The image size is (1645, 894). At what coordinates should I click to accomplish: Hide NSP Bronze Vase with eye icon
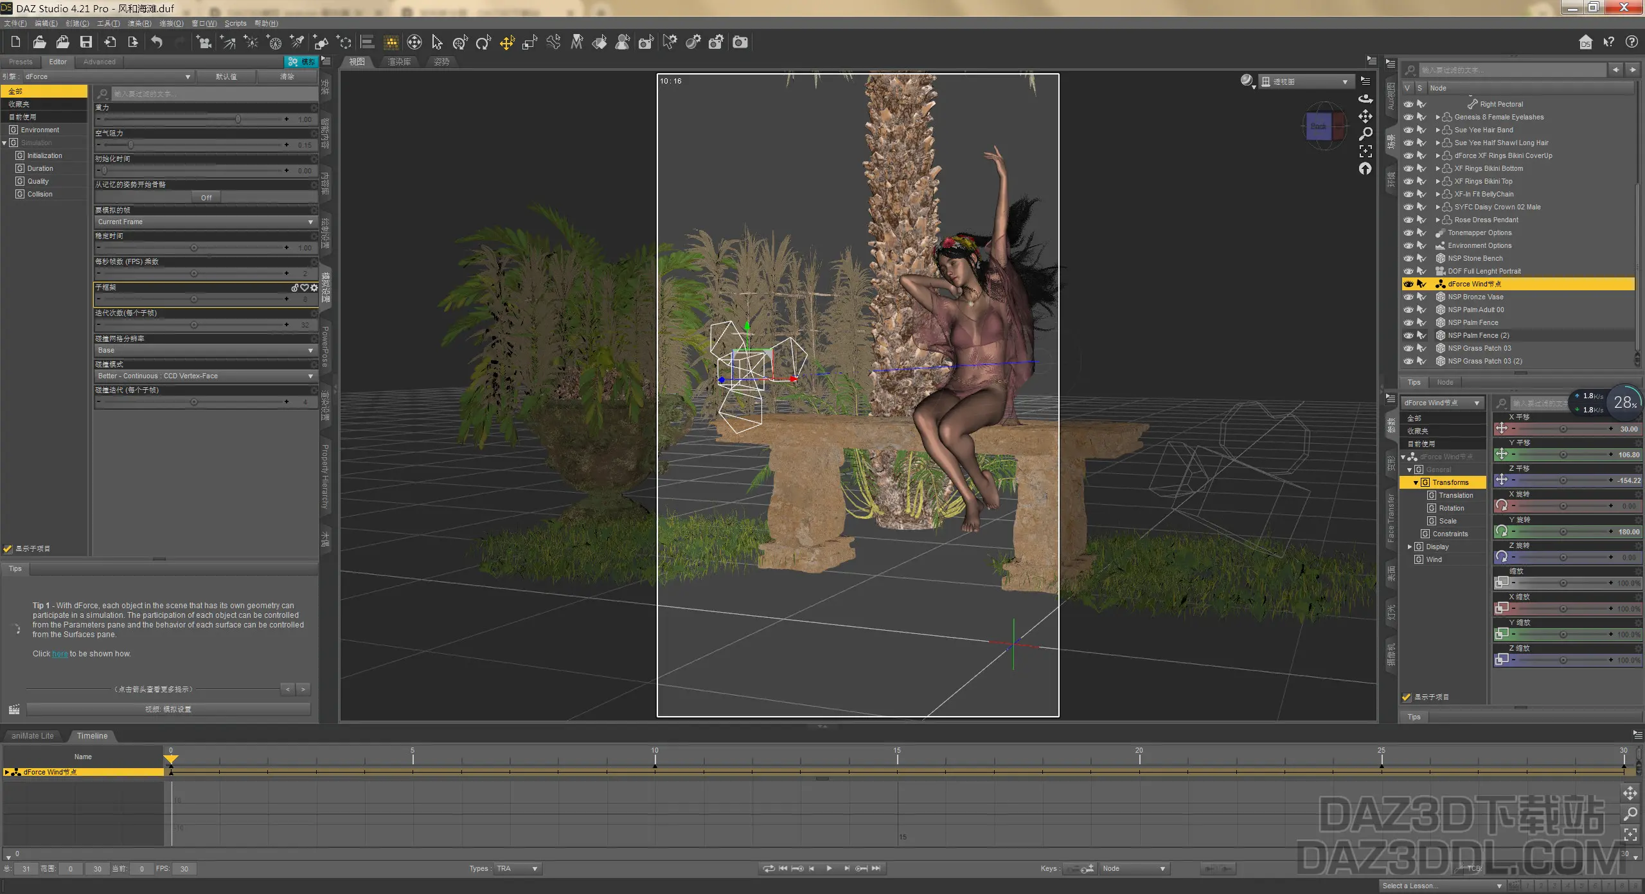[1409, 297]
